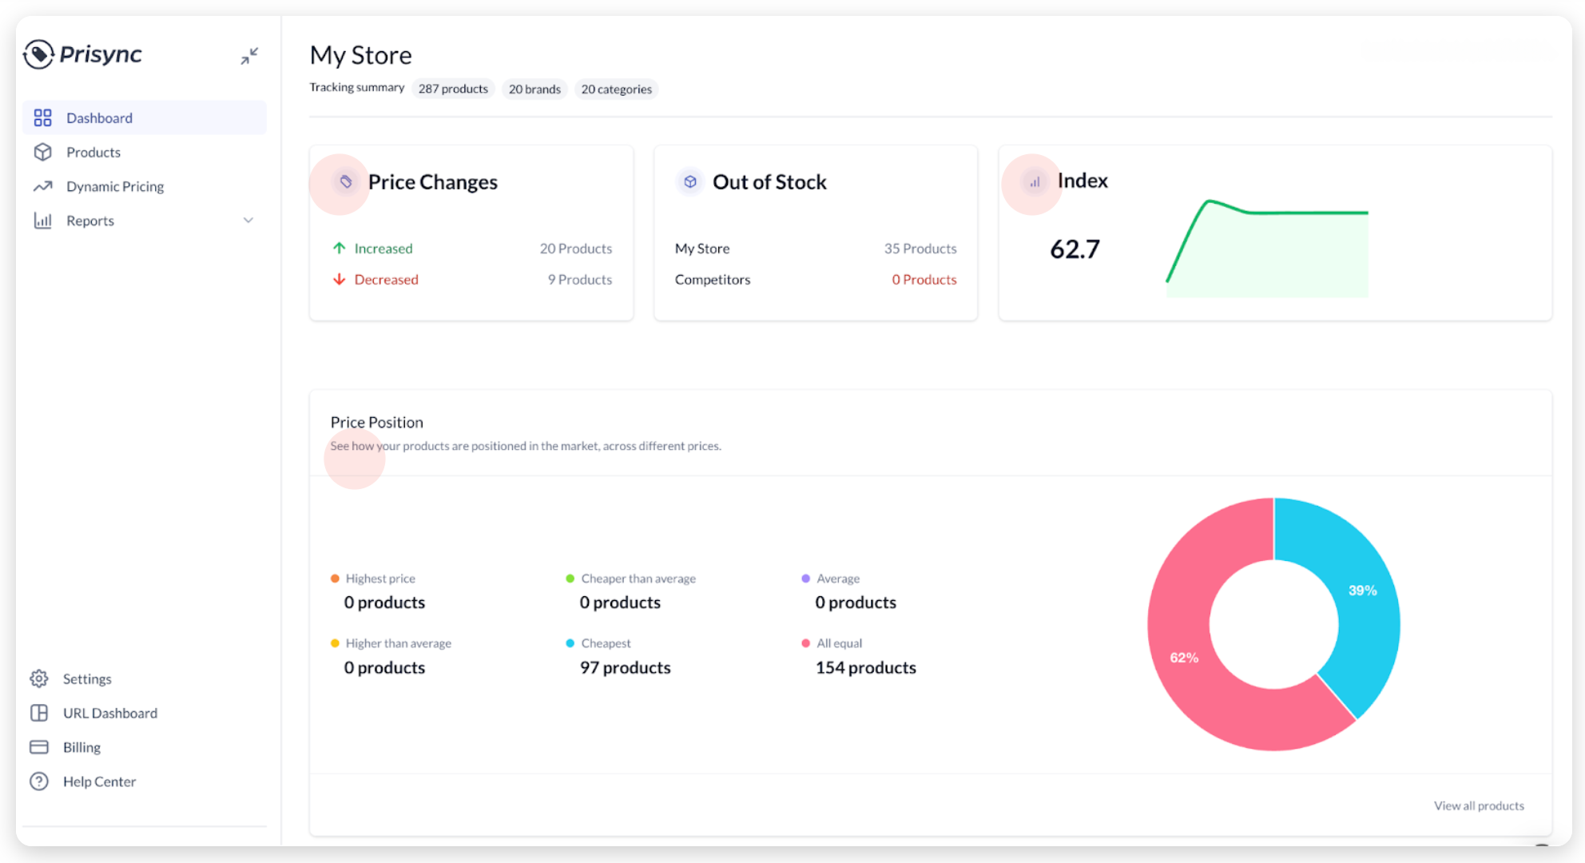
Task: Collapse the sidebar using the shrink arrows icon
Action: point(248,55)
